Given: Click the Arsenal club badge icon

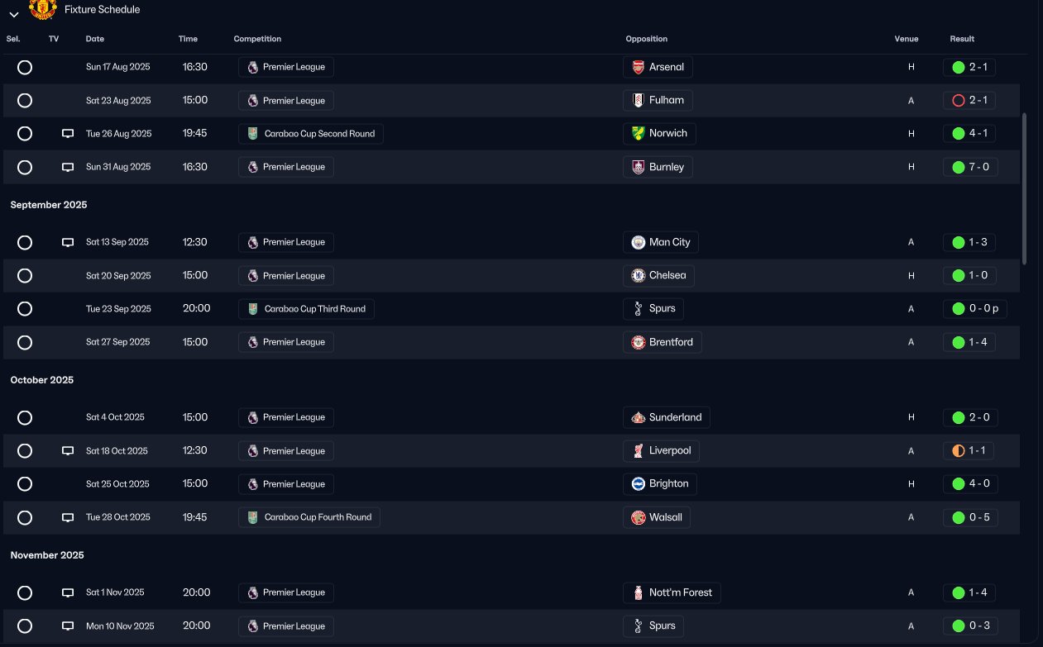Looking at the screenshot, I should 638,68.
